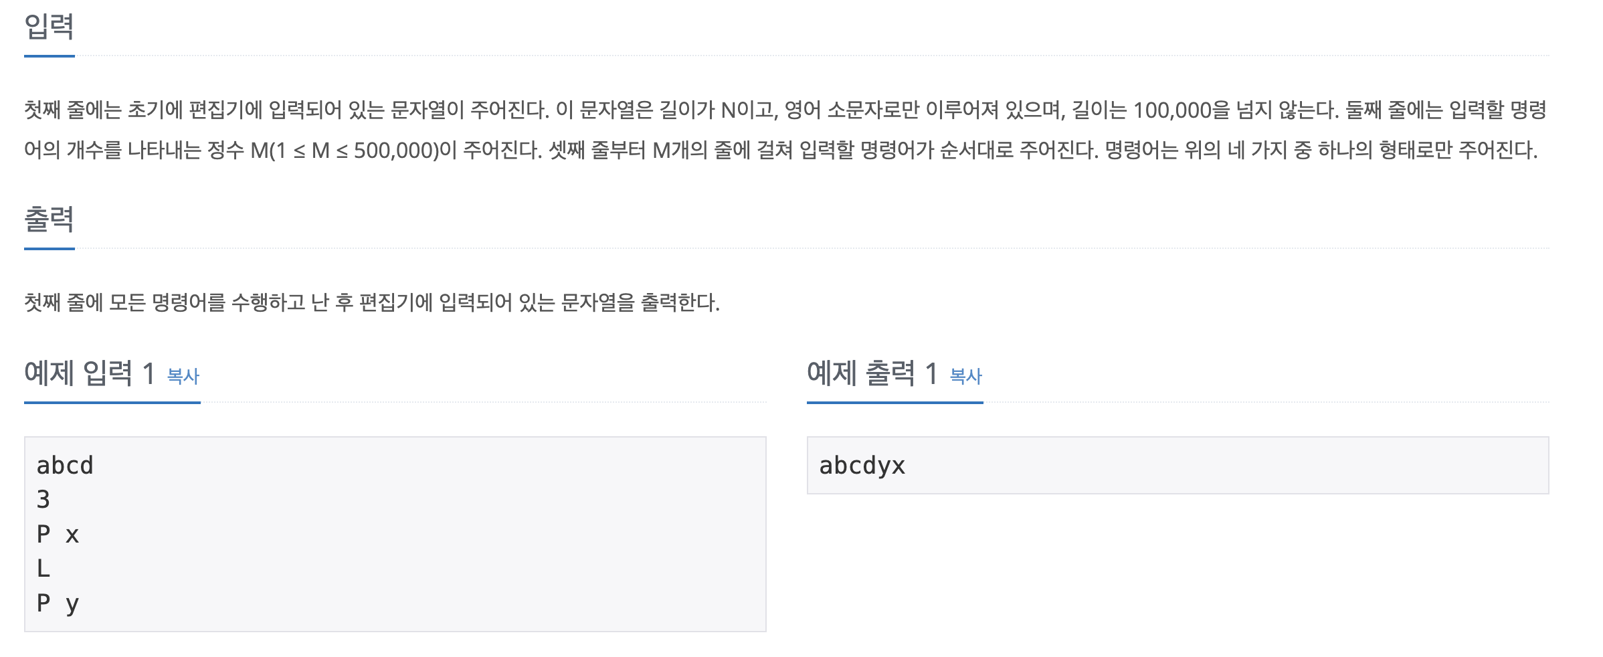Select the 예제 입력 1 heading
1603x657 pixels.
(90, 373)
